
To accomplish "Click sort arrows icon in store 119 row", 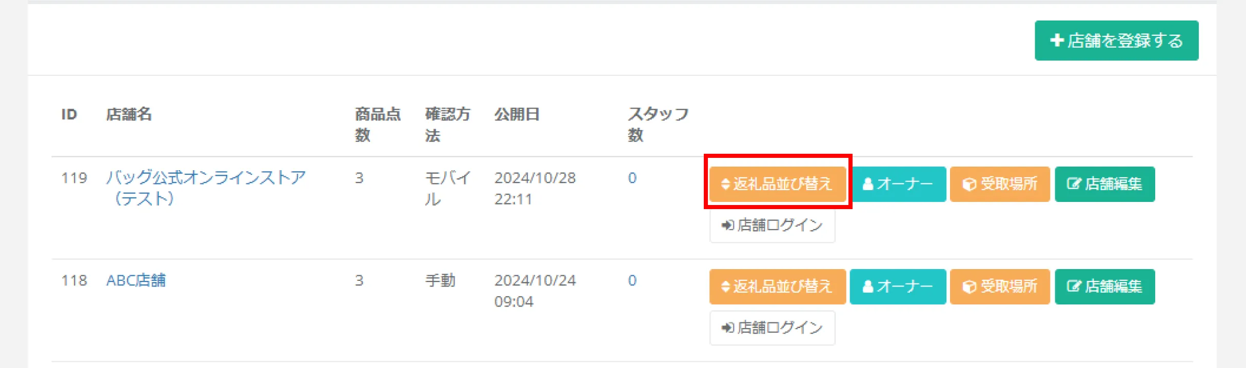I will pos(725,184).
